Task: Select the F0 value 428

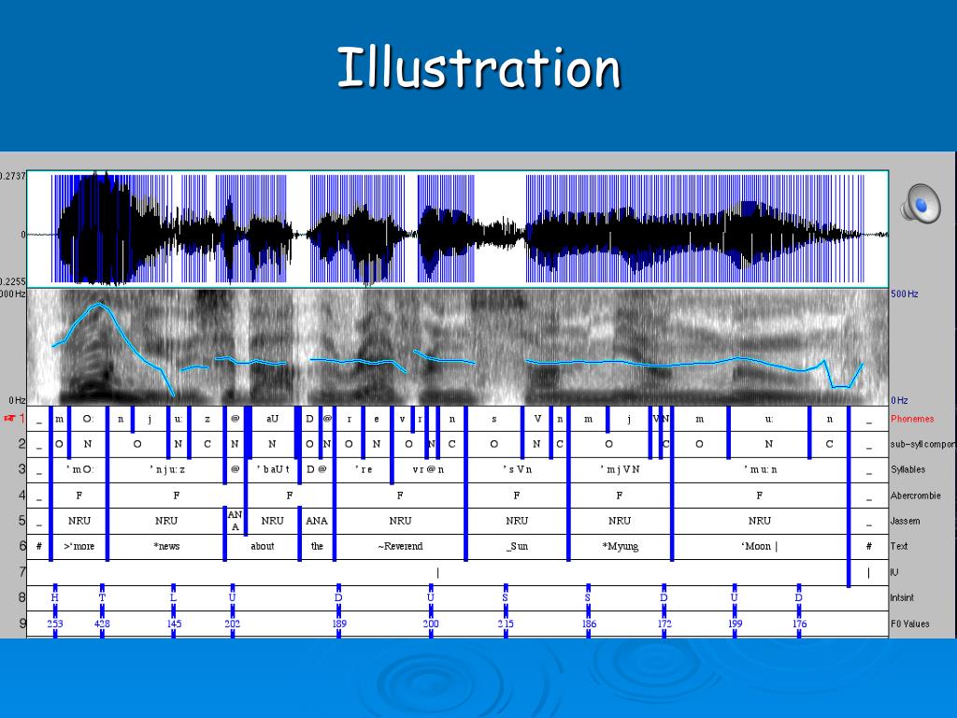Action: coord(102,624)
